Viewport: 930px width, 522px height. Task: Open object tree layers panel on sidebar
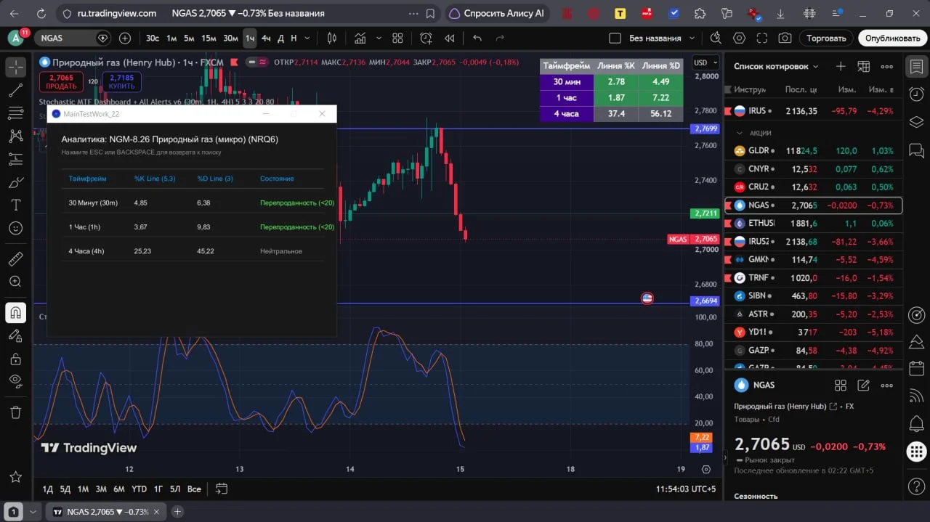(916, 122)
